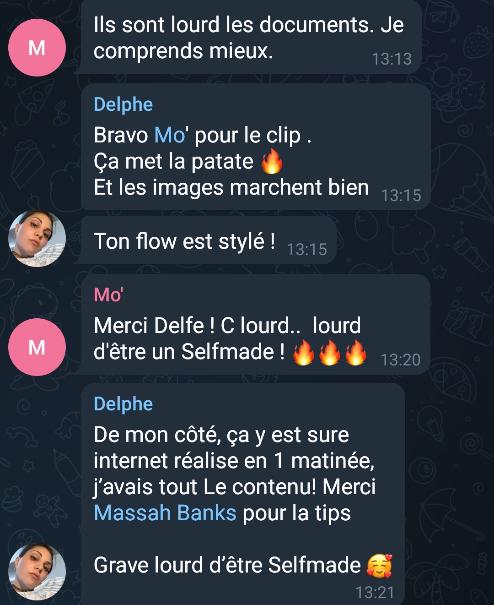Screen dimensions: 494x605
Task: Tap the fire emoji after 'Ça met la patate'
Action: click(272, 162)
